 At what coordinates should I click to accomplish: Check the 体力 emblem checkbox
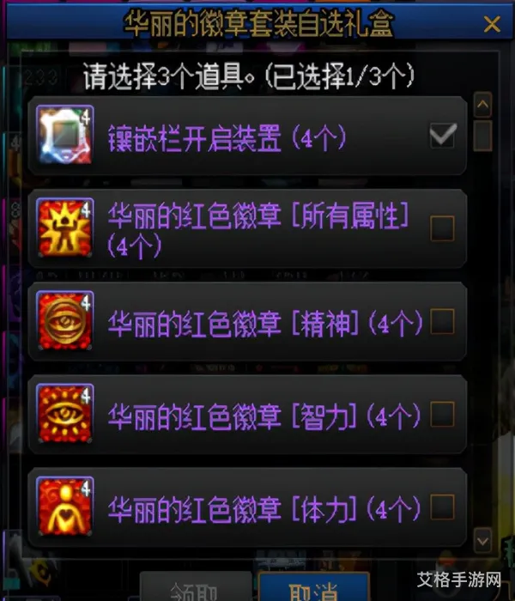[x=443, y=507]
